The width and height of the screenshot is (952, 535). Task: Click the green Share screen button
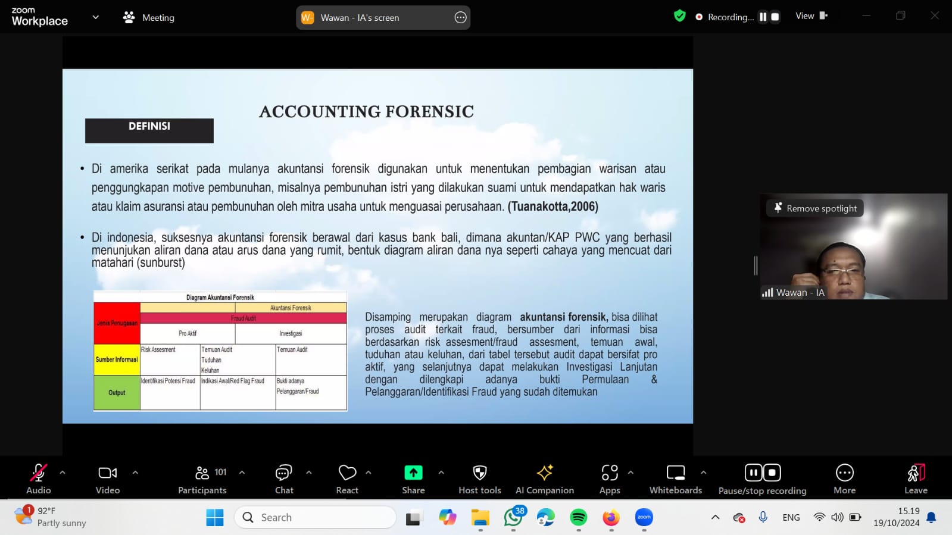tap(413, 473)
